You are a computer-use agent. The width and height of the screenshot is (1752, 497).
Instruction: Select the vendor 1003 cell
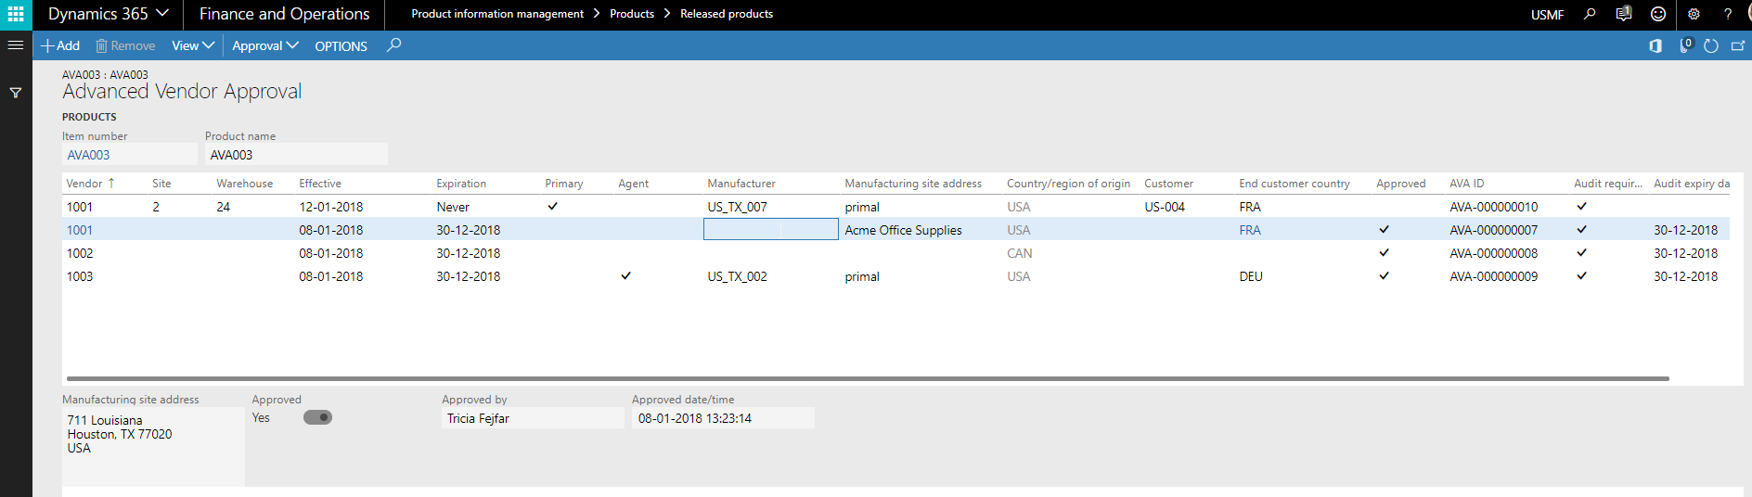80,276
